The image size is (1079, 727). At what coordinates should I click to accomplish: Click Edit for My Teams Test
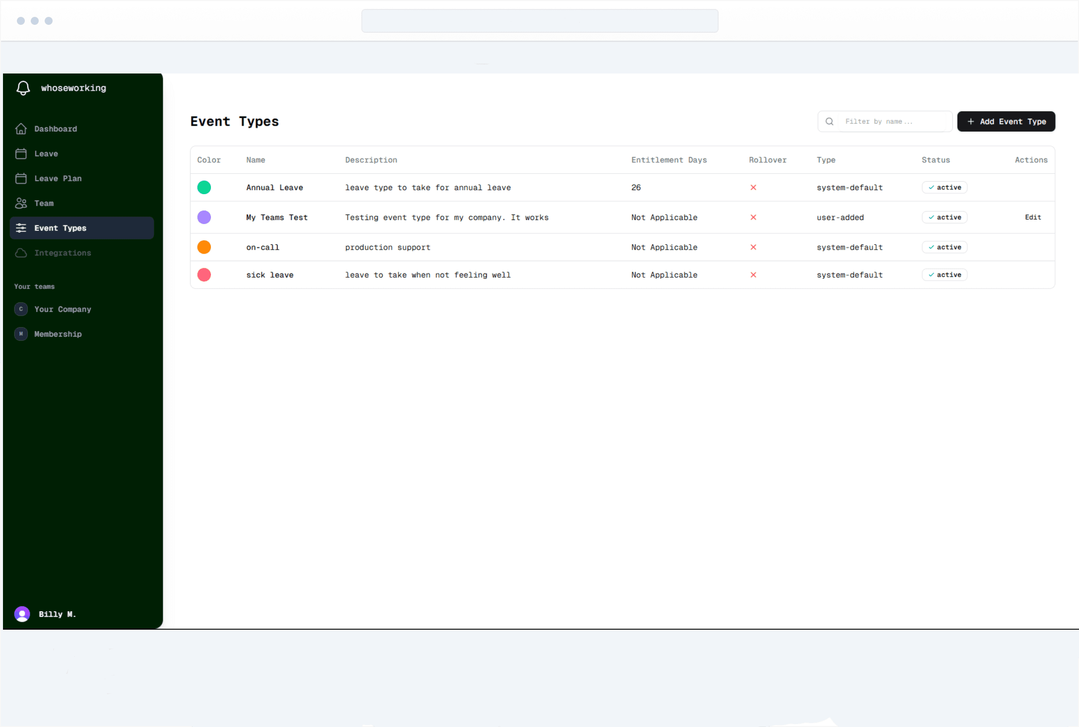(1033, 217)
